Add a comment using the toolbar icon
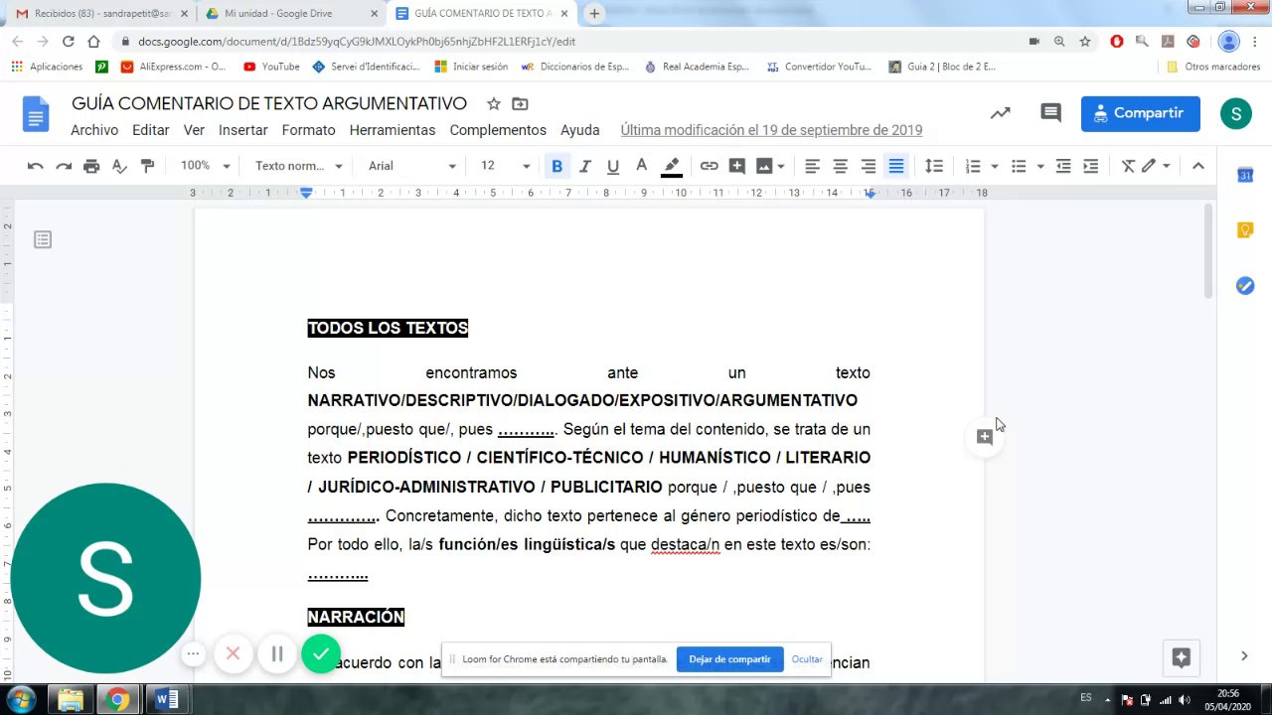Screen dimensions: 1272x715 coord(736,166)
